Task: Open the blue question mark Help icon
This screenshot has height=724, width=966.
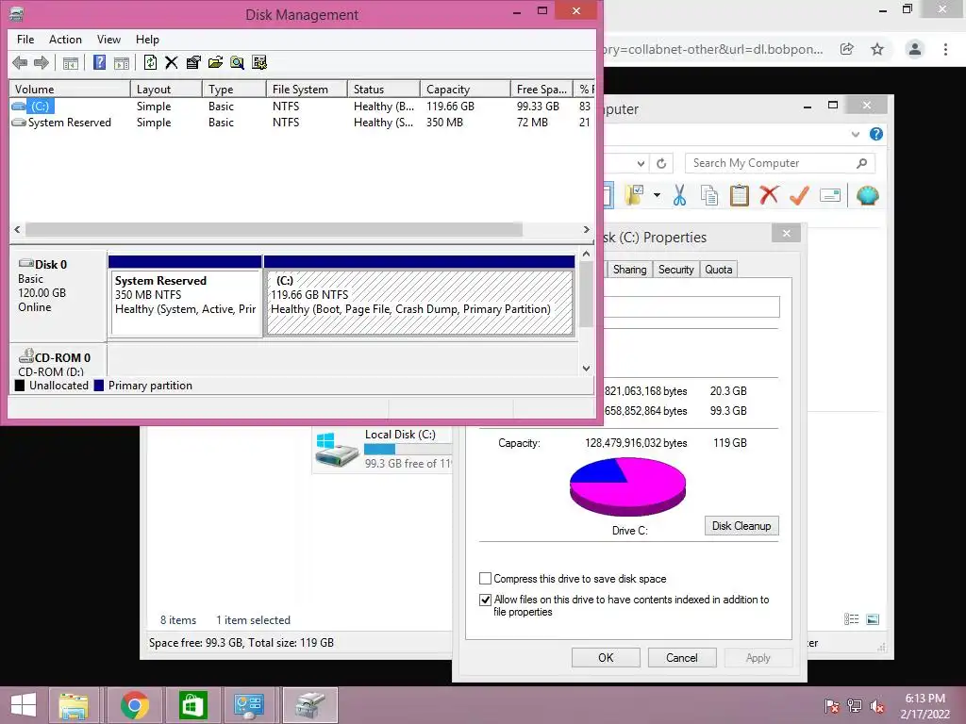Action: (99, 62)
